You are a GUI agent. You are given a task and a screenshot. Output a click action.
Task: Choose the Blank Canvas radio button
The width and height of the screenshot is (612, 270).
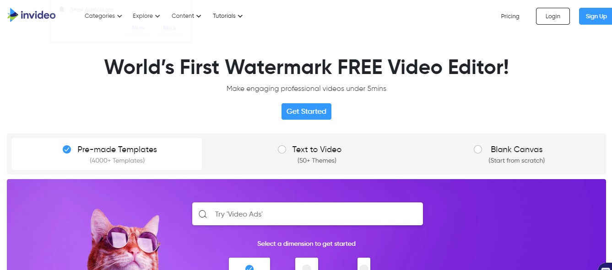(x=478, y=149)
